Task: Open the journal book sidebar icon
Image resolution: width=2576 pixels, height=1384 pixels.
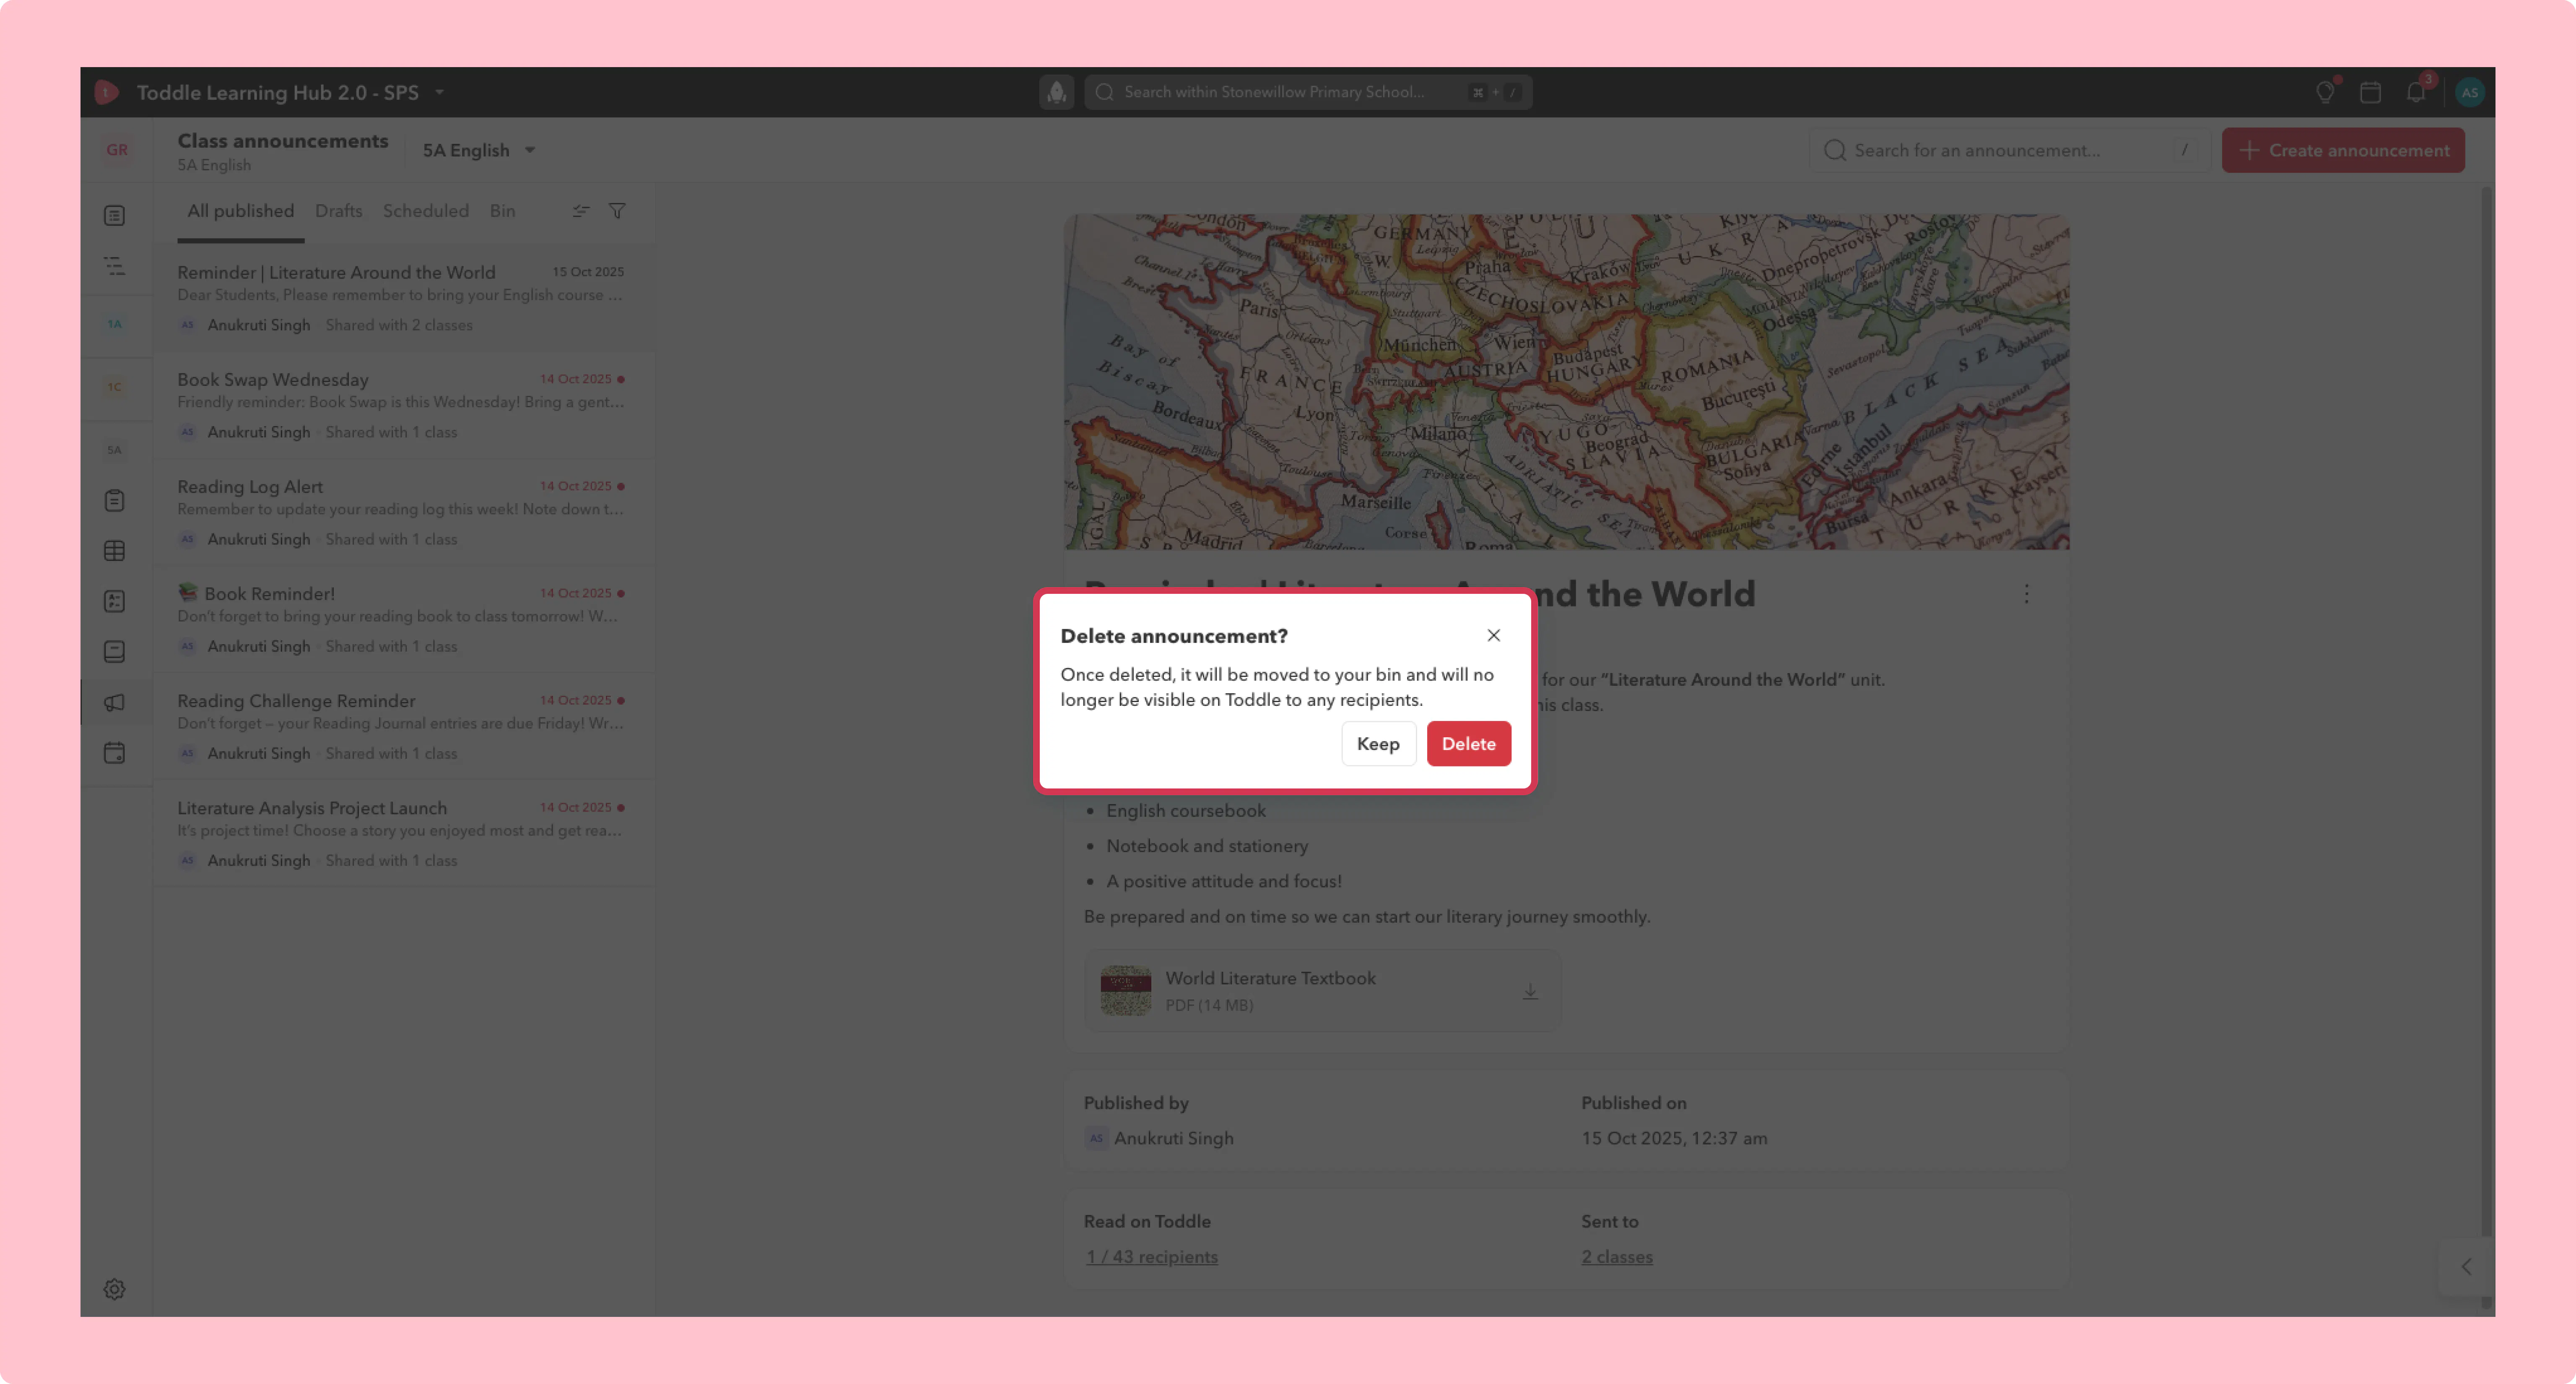Action: 115,652
